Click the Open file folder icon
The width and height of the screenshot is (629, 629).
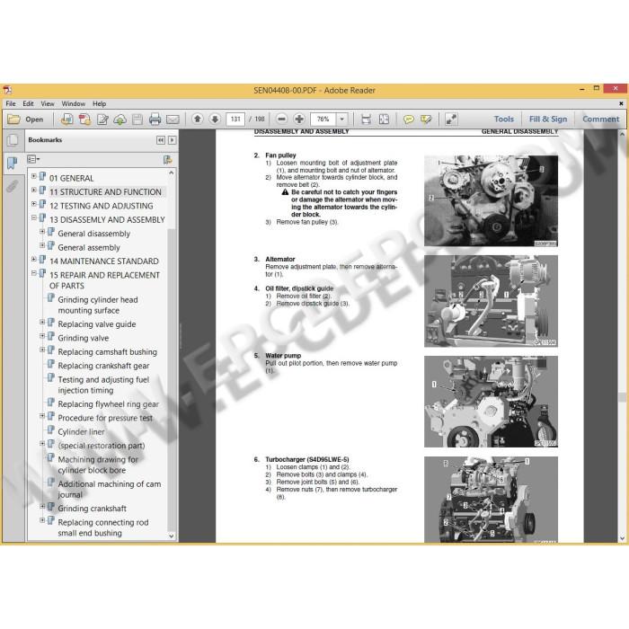pyautogui.click(x=13, y=120)
